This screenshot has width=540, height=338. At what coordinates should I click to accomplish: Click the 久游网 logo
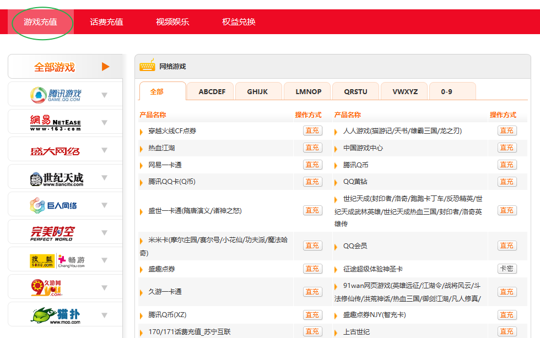[x=47, y=288]
